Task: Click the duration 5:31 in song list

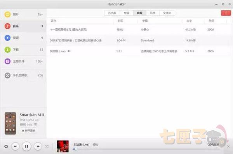Action: coord(119,51)
